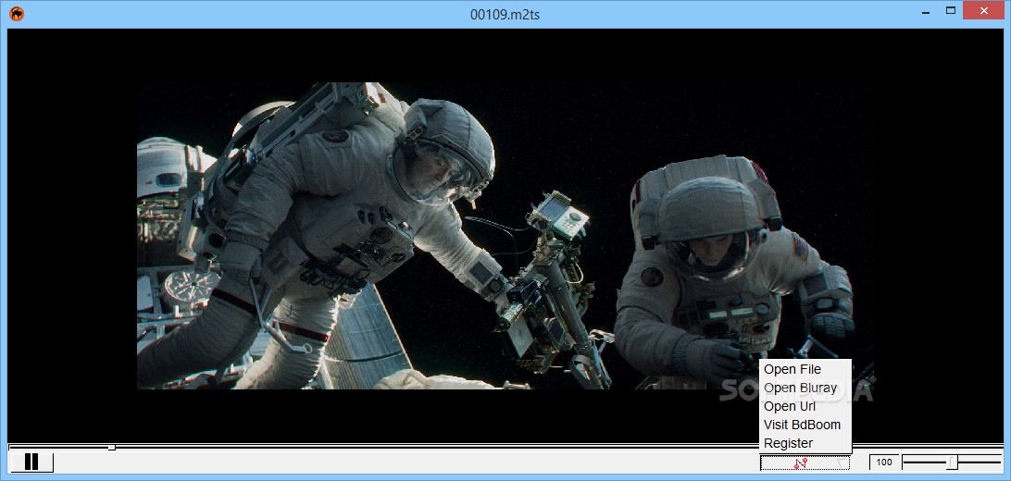Image resolution: width=1011 pixels, height=481 pixels.
Task: Click the application logo in the title bar
Action: 17,14
